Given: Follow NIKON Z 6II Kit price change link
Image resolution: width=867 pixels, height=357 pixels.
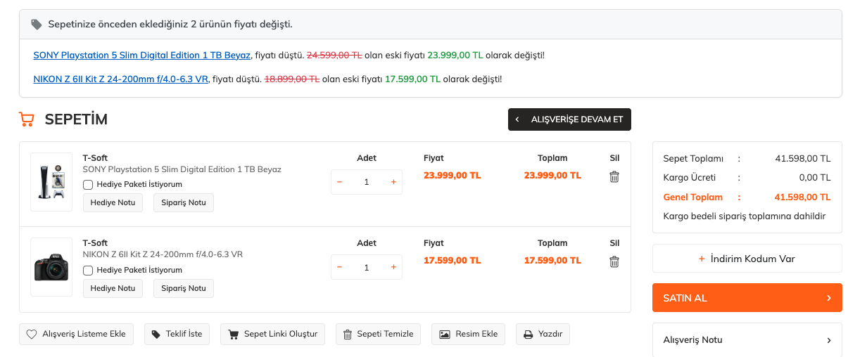Looking at the screenshot, I should point(121,79).
